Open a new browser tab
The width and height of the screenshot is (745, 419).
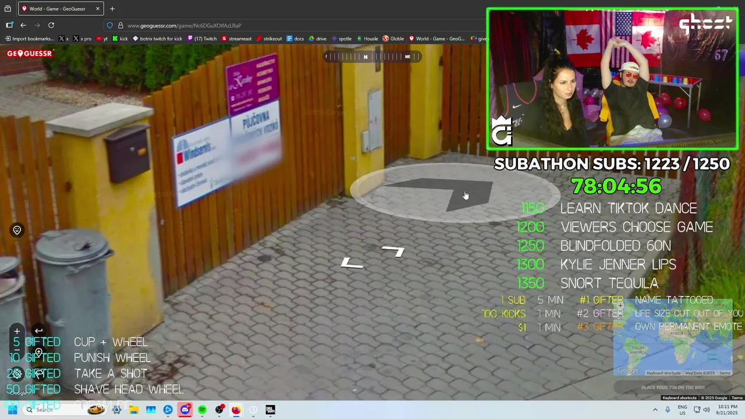pyautogui.click(x=112, y=9)
